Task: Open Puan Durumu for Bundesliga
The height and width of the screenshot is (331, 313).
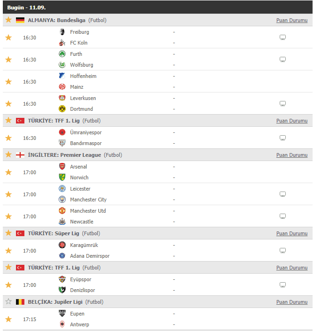Action: click(292, 20)
